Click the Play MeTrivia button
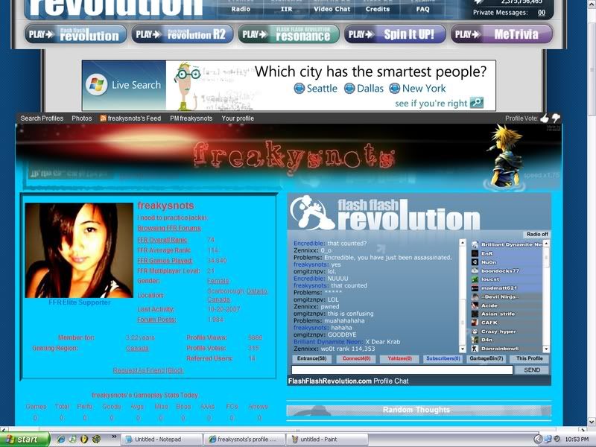Screen dimensions: 596x447 coord(501,34)
